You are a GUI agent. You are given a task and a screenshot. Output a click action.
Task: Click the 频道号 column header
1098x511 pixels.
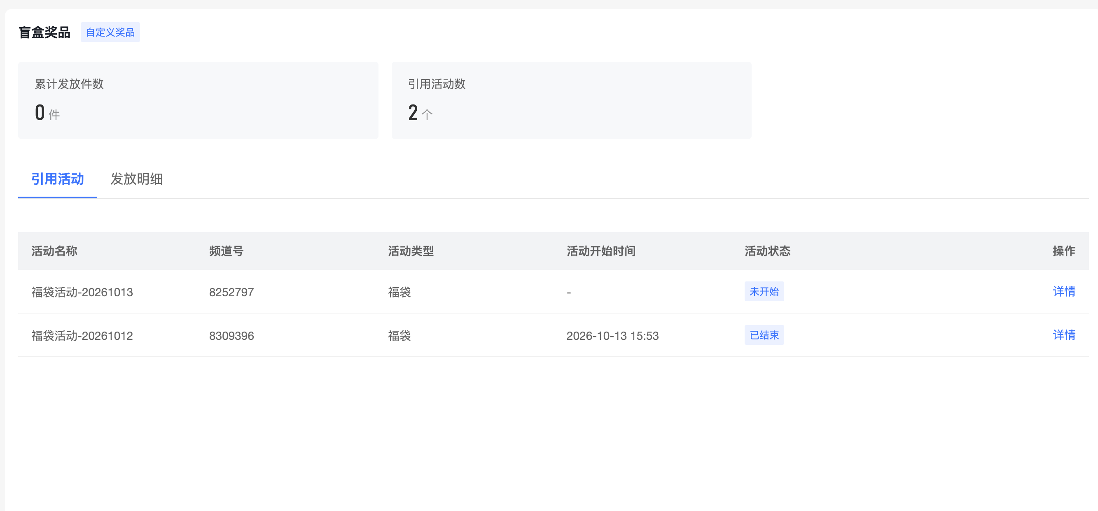227,251
